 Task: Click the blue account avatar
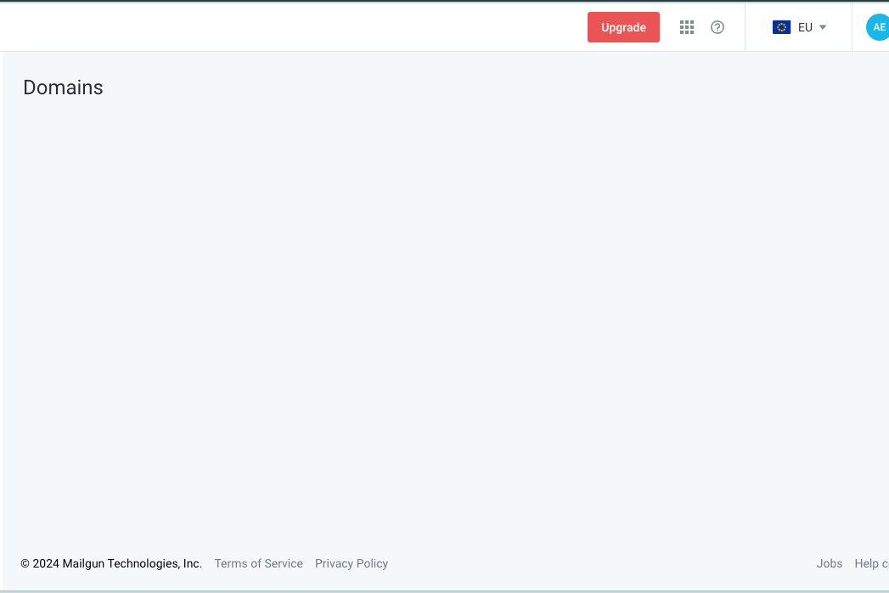pos(878,26)
